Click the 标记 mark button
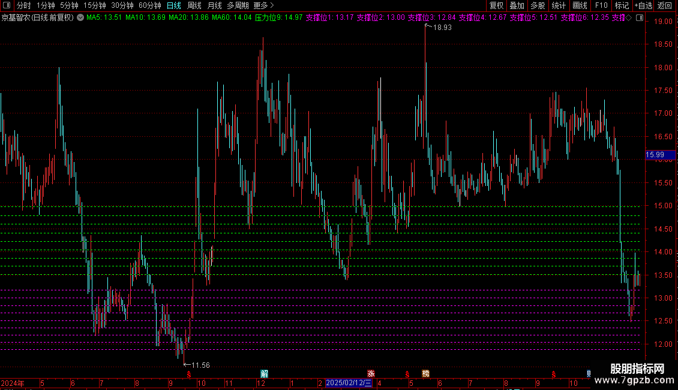 pos(622,5)
